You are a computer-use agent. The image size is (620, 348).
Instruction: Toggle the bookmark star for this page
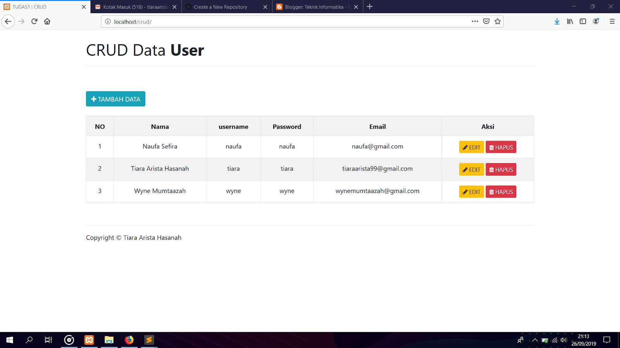[498, 21]
